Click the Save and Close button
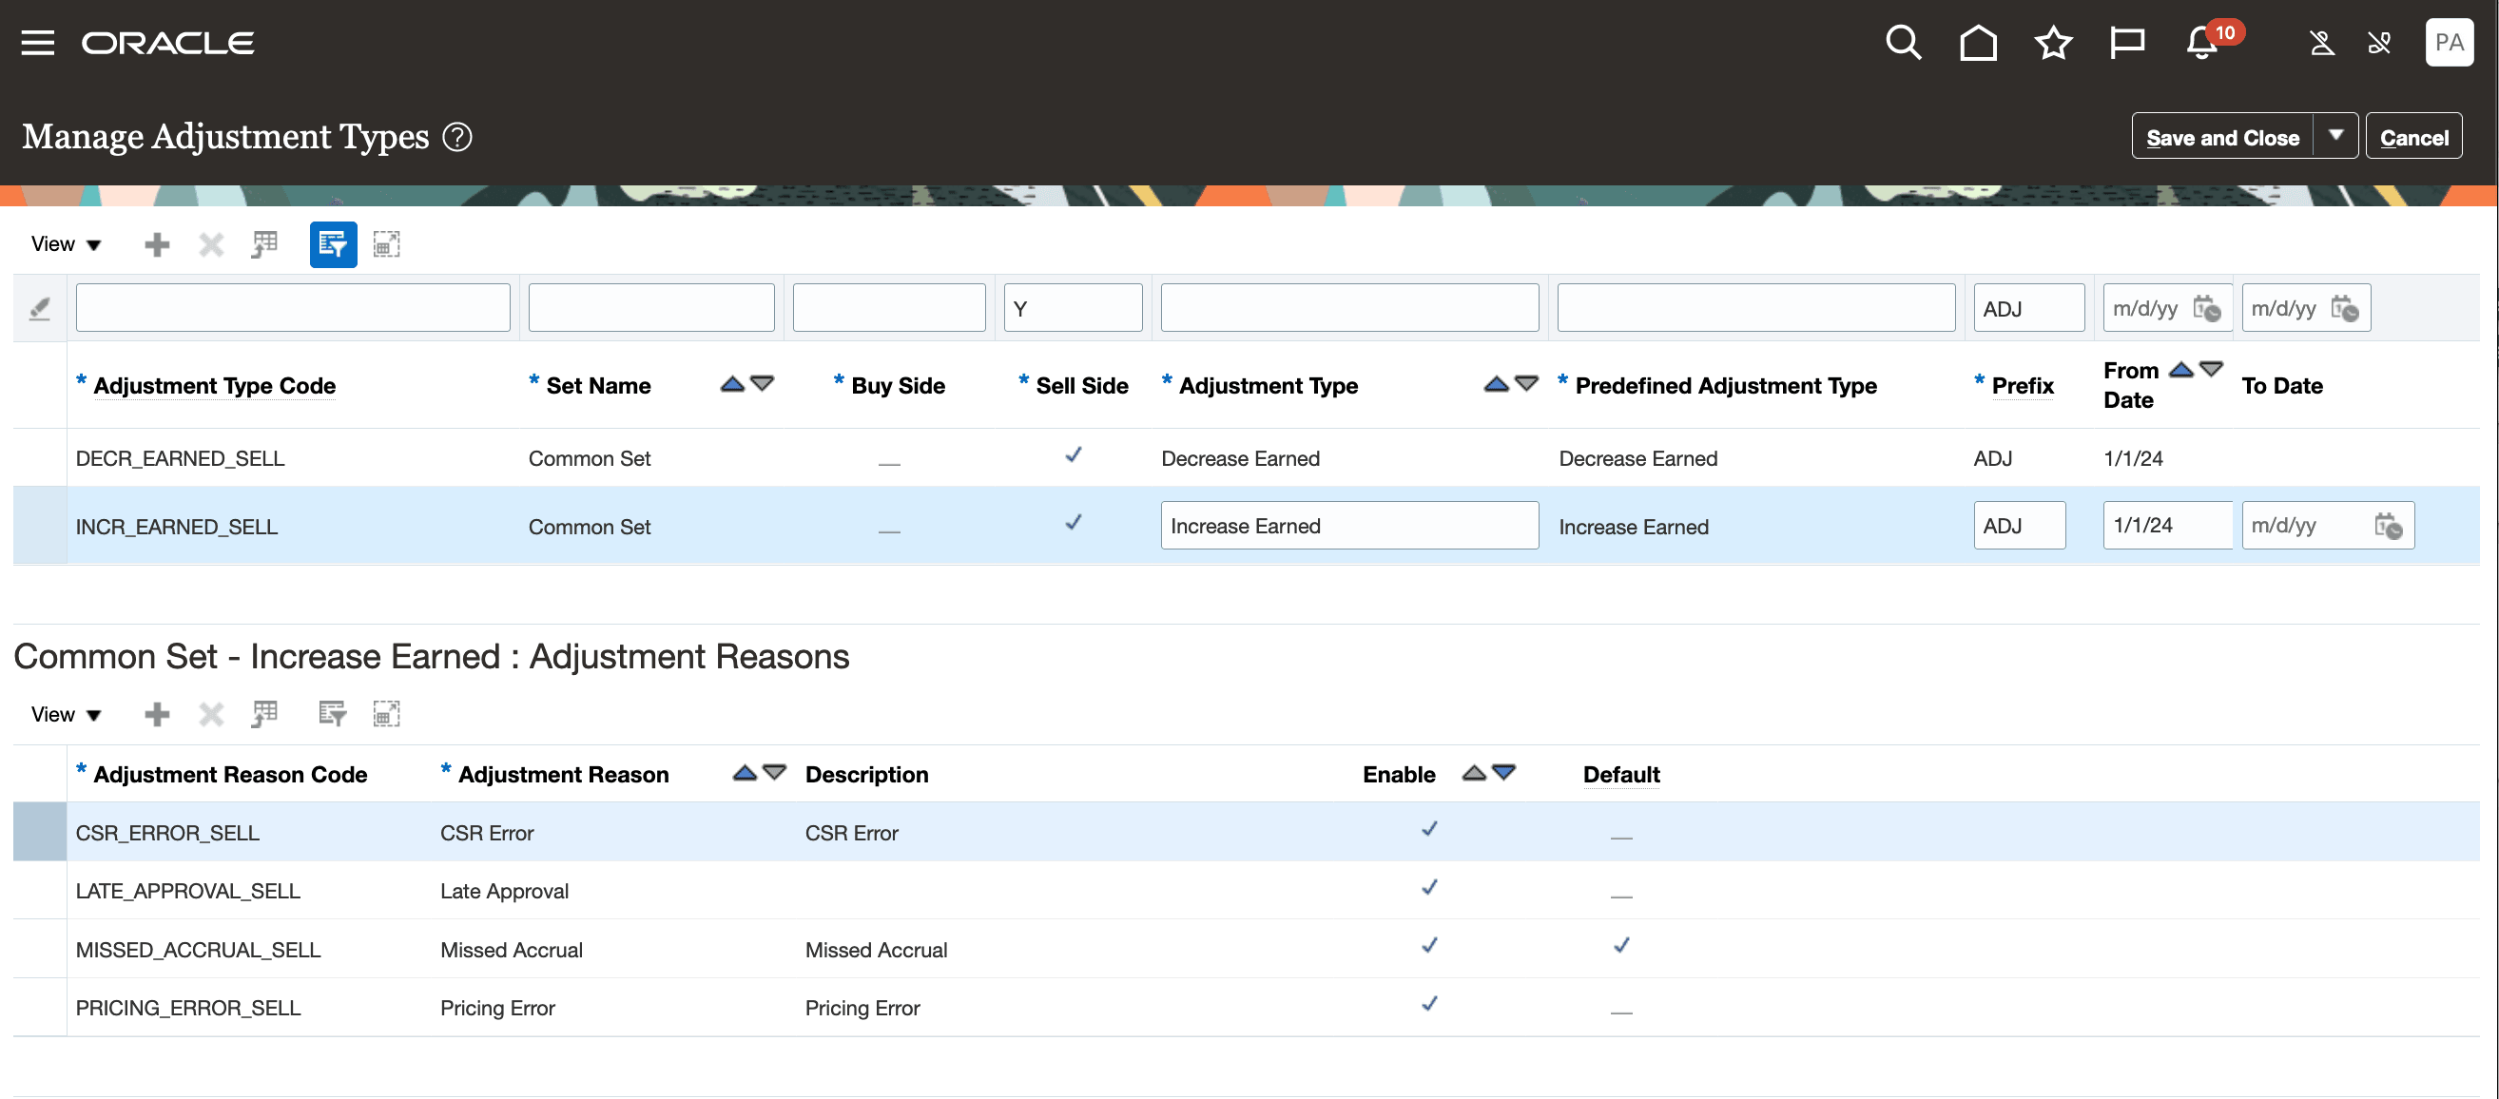This screenshot has width=2499, height=1099. point(2221,137)
